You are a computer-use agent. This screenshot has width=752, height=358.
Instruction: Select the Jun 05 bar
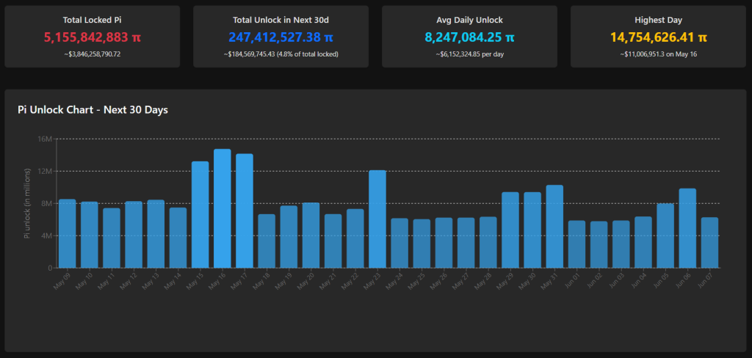[665, 235]
